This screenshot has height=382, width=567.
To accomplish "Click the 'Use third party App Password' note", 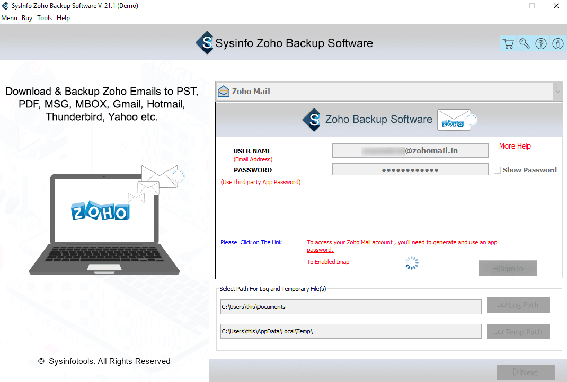I will click(x=261, y=182).
